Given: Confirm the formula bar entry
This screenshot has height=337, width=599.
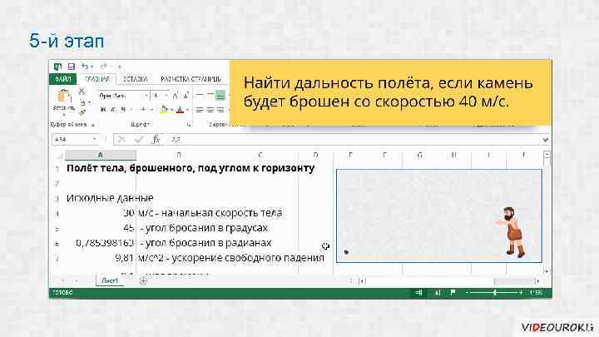Looking at the screenshot, I should 139,140.
